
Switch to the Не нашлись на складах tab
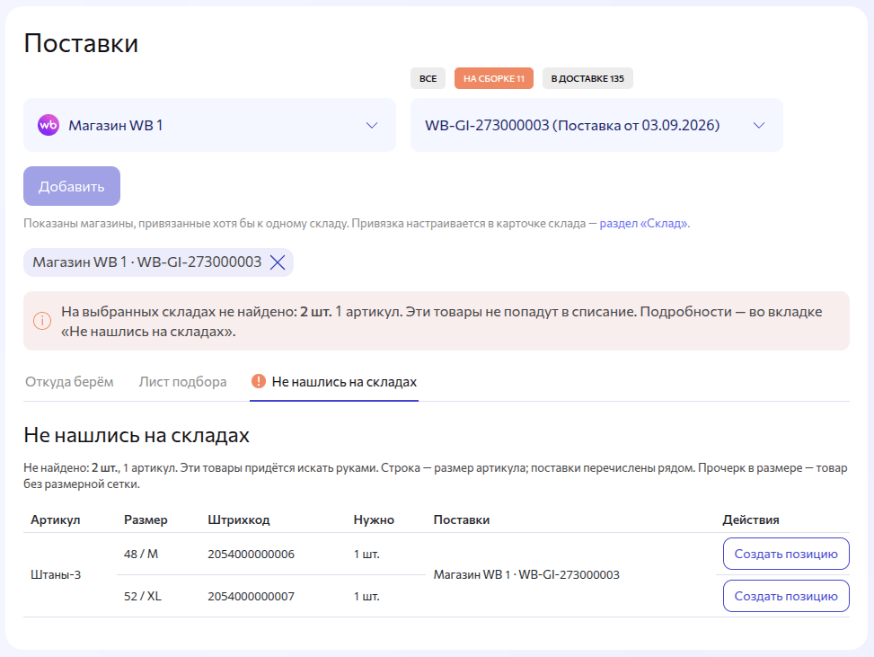pos(334,381)
